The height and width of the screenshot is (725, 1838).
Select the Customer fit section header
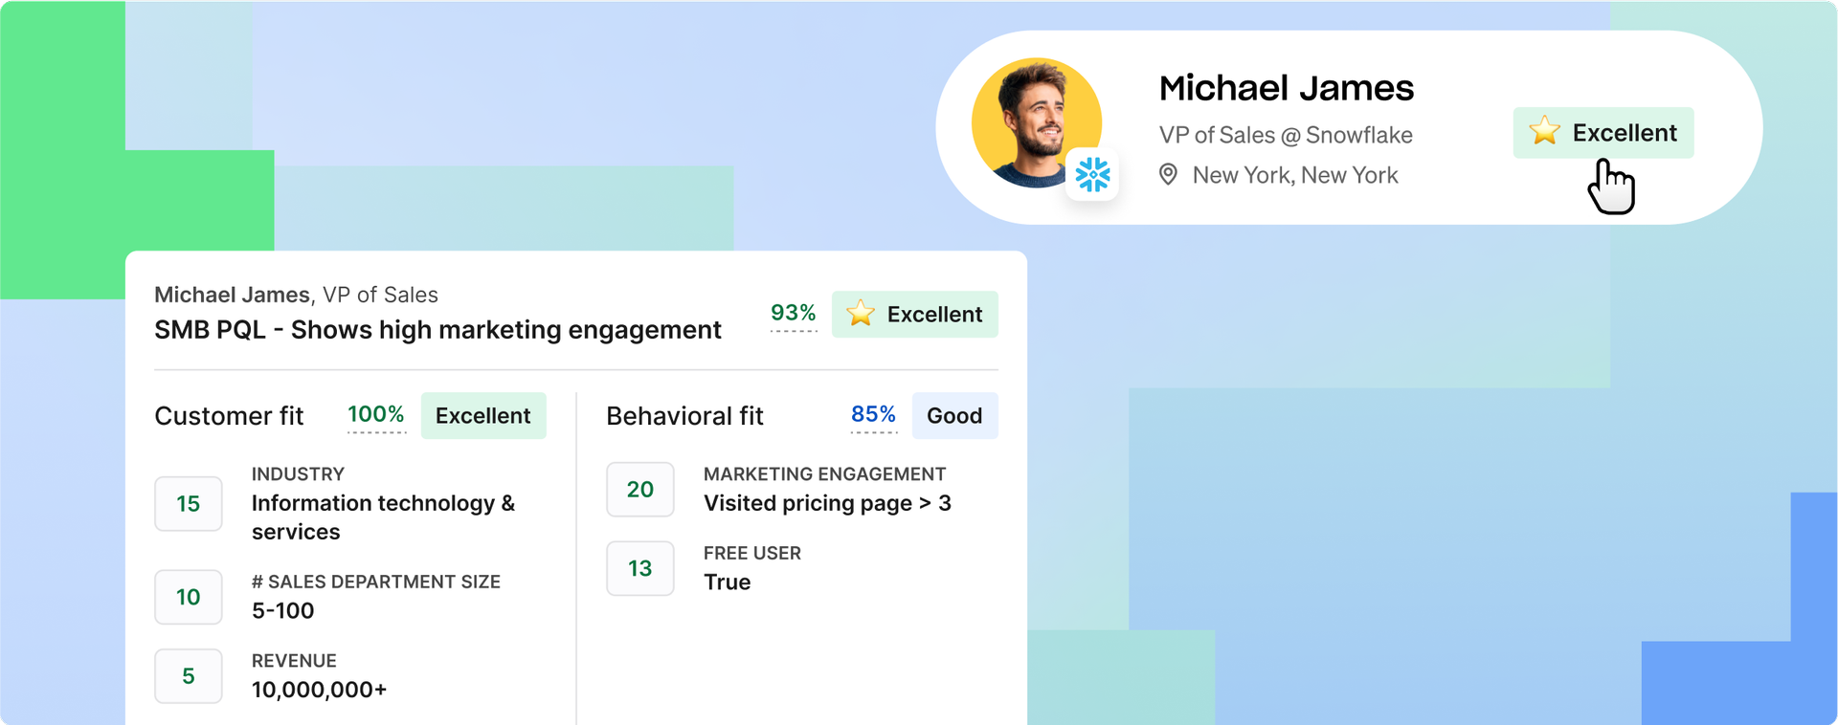(229, 416)
